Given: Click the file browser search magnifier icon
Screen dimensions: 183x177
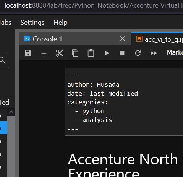Looking at the screenshot, I should (2, 60).
